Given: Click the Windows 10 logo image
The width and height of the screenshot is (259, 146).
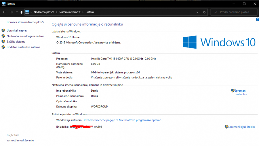Looking at the screenshot, I should pos(219,42).
